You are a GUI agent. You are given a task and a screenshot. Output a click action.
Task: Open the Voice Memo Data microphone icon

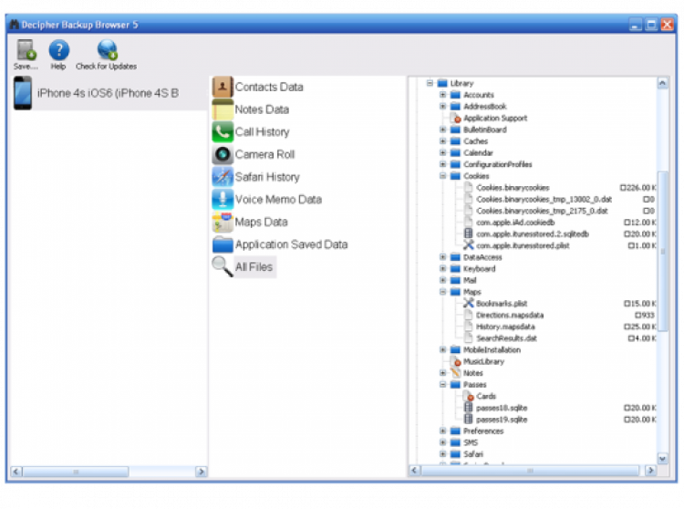pos(223,200)
